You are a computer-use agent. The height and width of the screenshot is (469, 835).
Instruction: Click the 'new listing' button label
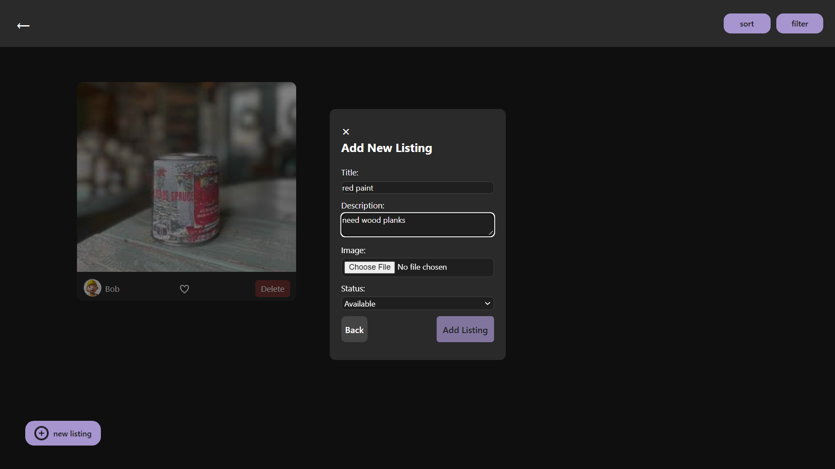pos(73,433)
